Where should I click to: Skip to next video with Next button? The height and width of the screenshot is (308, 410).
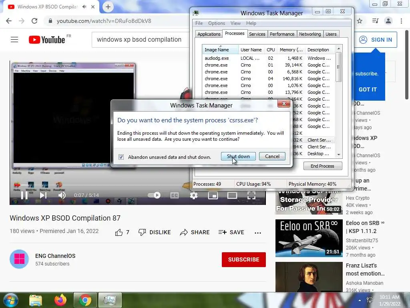pos(43,195)
